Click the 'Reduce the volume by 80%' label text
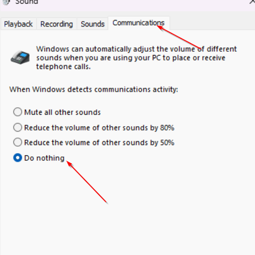255x255 pixels. pyautogui.click(x=99, y=128)
